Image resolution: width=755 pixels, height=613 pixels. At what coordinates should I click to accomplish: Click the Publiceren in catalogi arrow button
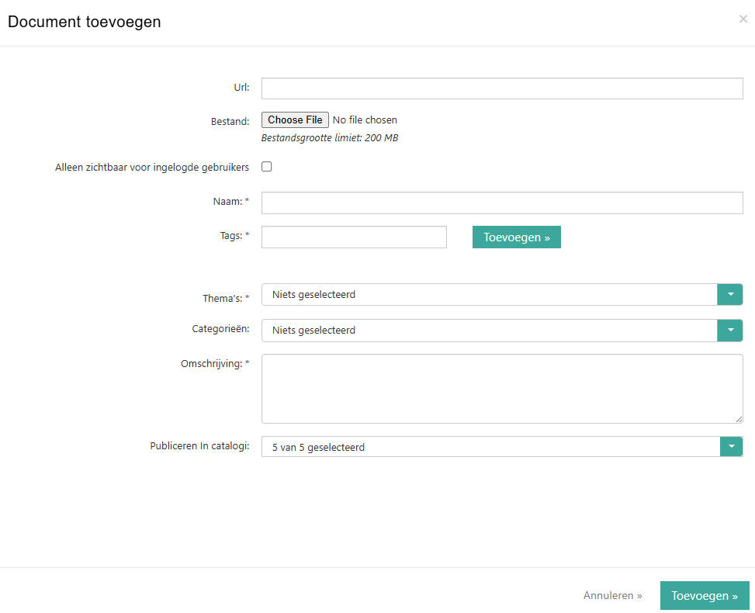click(x=731, y=447)
